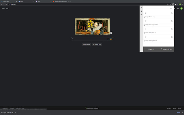Open the Advertising link in the footer
The height and width of the screenshot is (115, 184).
point(5,108)
